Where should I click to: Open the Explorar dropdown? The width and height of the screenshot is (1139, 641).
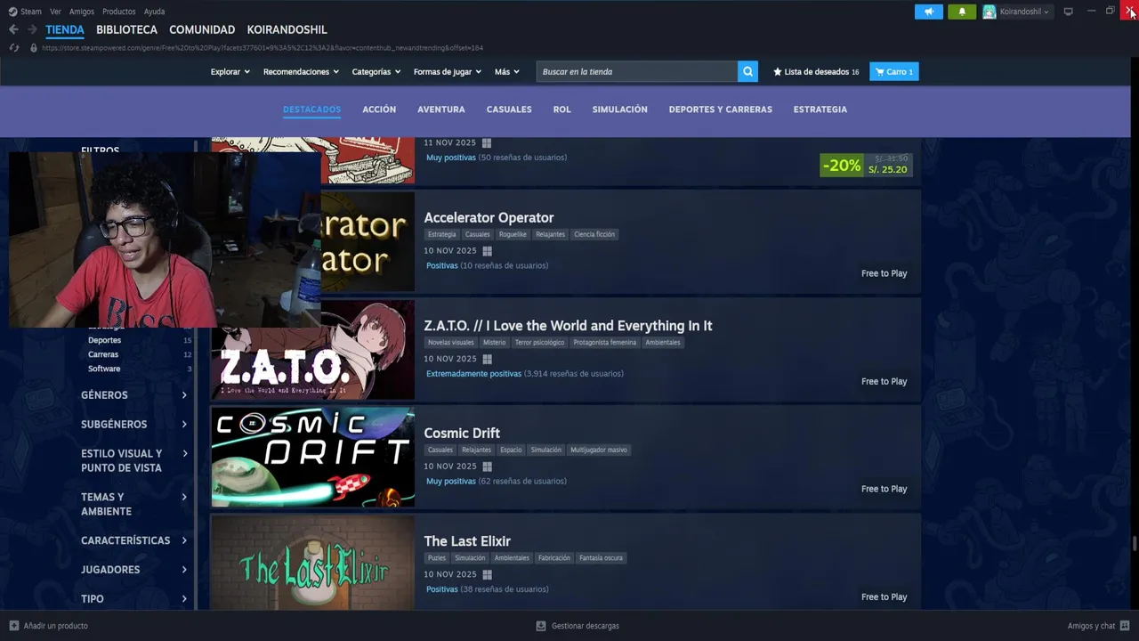point(230,71)
